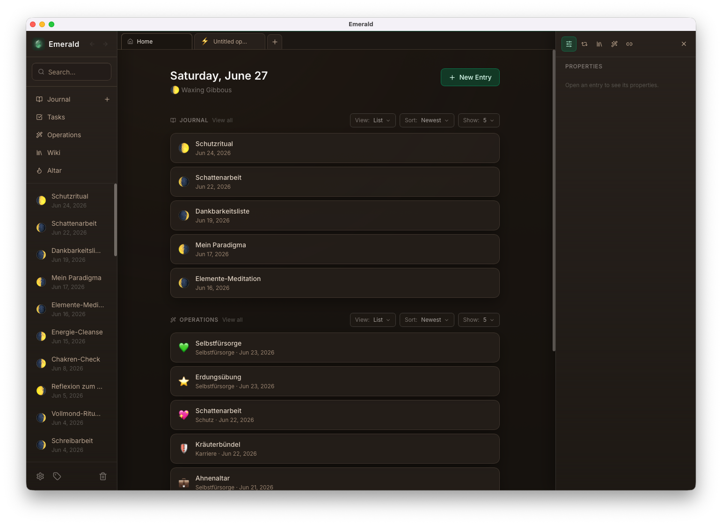Open the links panel icon
722x525 pixels.
coord(629,44)
